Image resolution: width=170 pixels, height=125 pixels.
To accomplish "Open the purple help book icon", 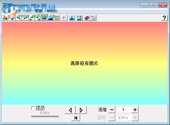I will (87, 18).
